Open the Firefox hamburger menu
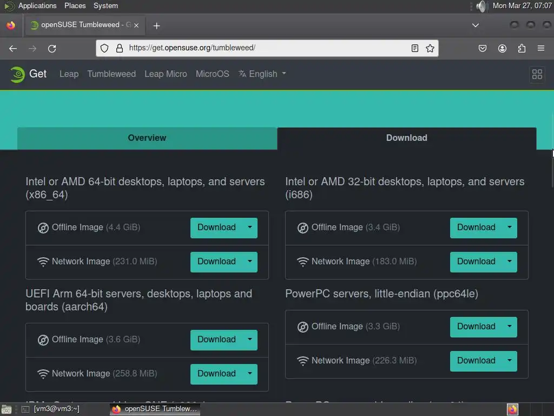This screenshot has width=554, height=416. pos(541,48)
